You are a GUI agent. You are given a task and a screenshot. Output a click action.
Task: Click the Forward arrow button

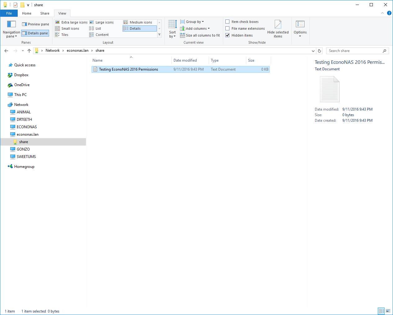(15, 51)
